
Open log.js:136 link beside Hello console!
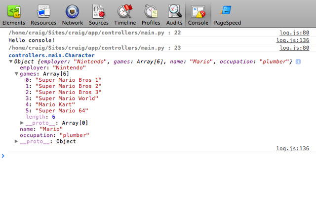coord(292,40)
